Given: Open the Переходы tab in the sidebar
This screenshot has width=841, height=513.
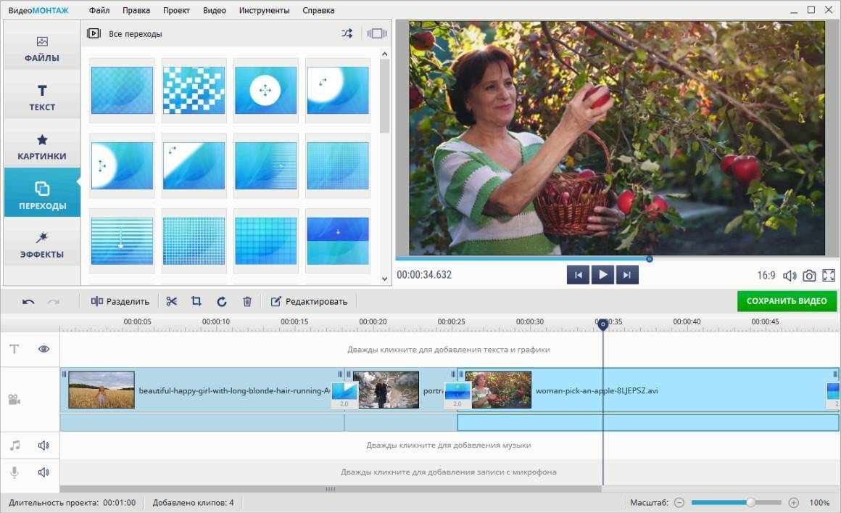Looking at the screenshot, I should coord(42,194).
